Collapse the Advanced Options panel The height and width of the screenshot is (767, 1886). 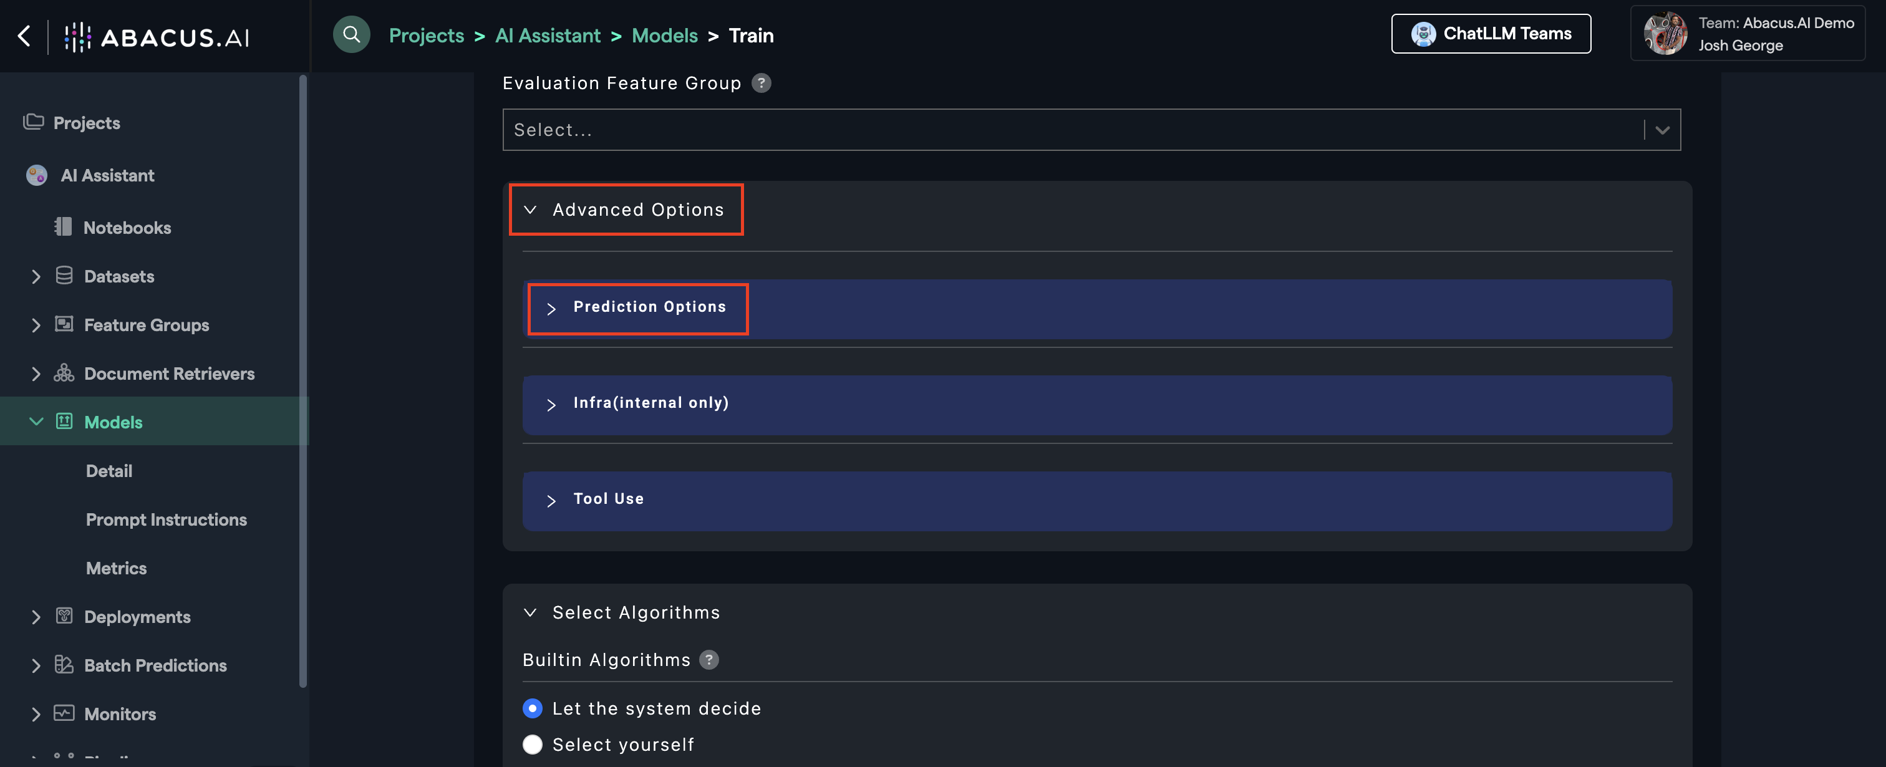coord(626,210)
